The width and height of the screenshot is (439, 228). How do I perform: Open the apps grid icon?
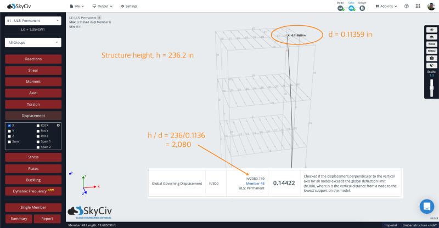pyautogui.click(x=418, y=6)
